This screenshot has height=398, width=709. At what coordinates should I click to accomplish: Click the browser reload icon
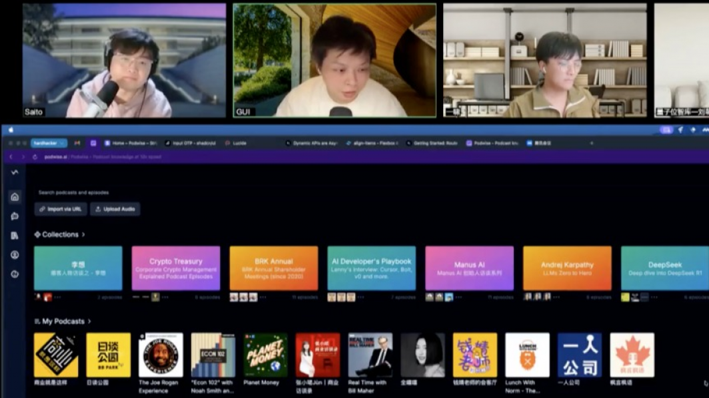[x=35, y=157]
